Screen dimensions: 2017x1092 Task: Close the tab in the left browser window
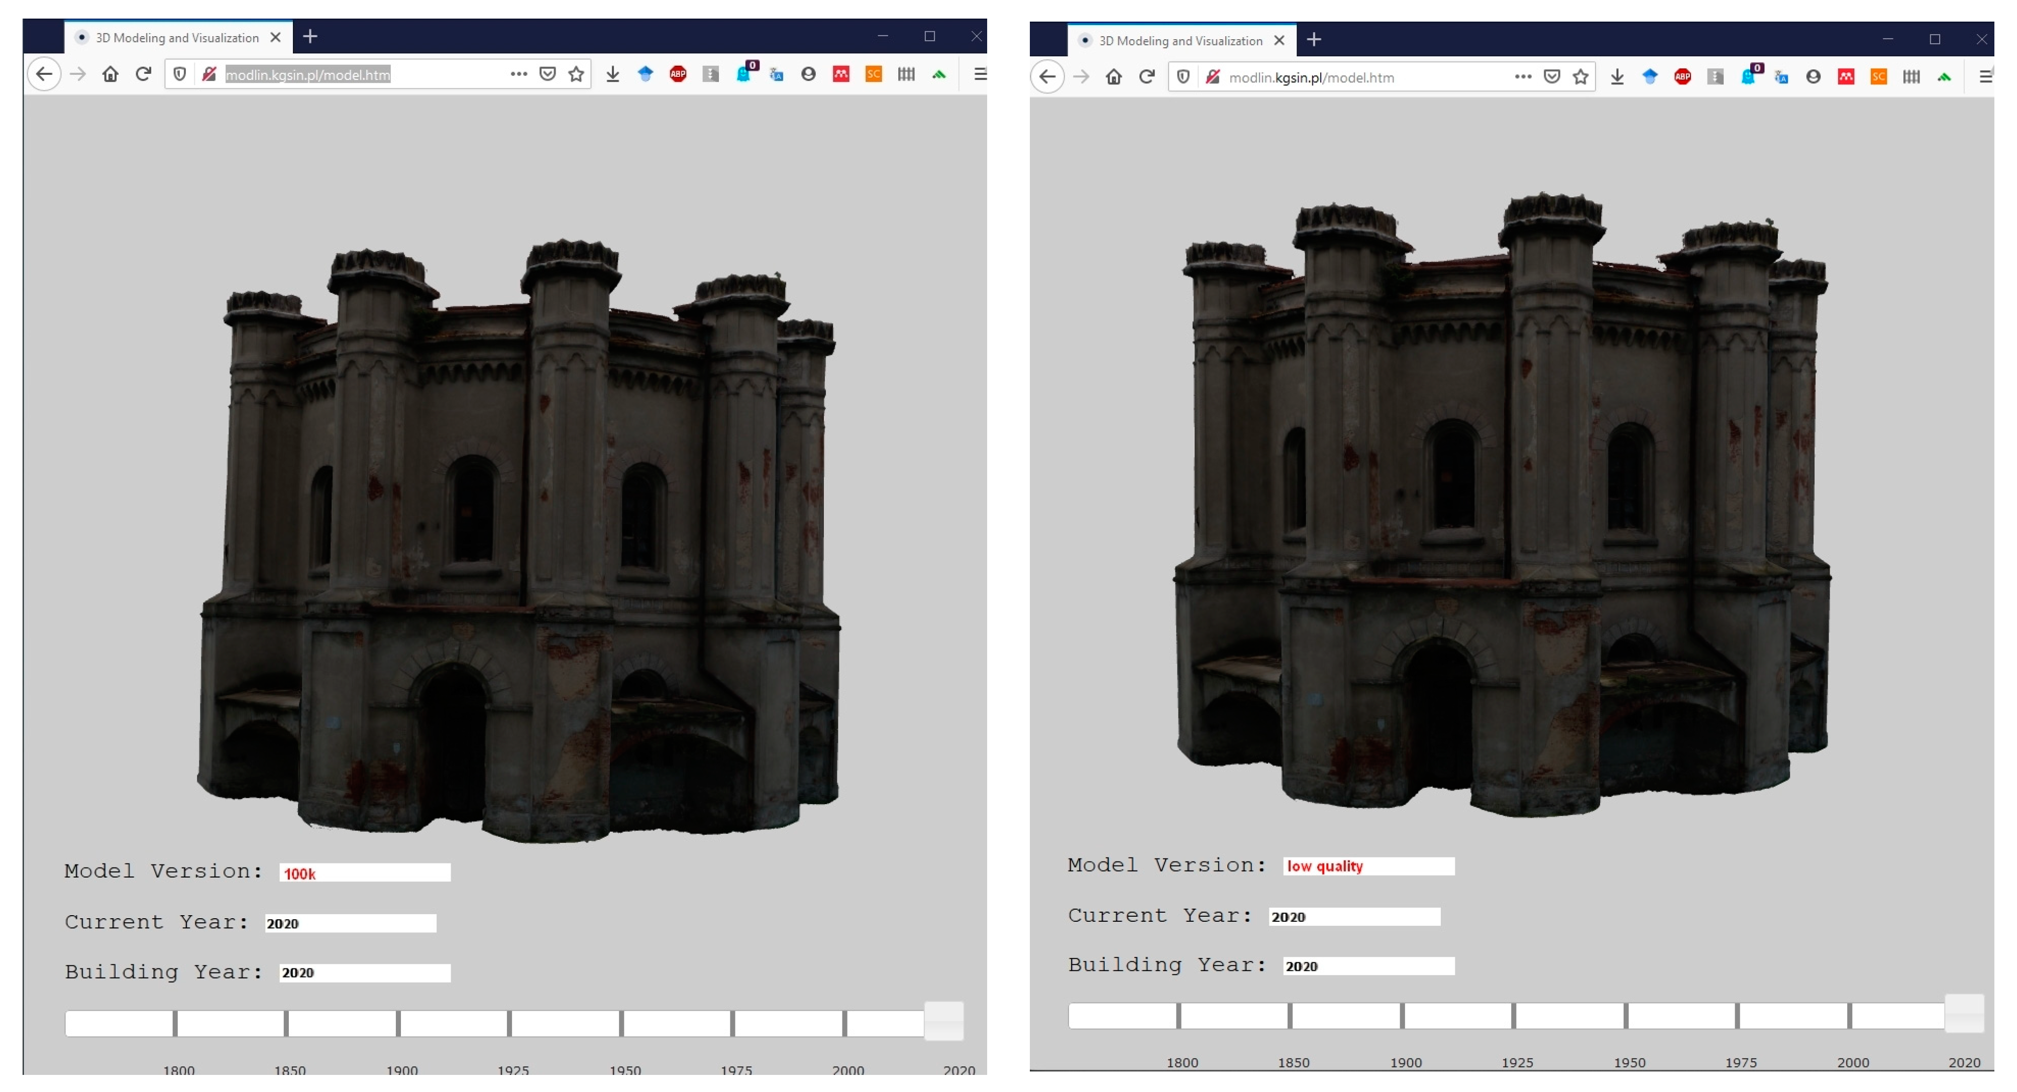276,38
